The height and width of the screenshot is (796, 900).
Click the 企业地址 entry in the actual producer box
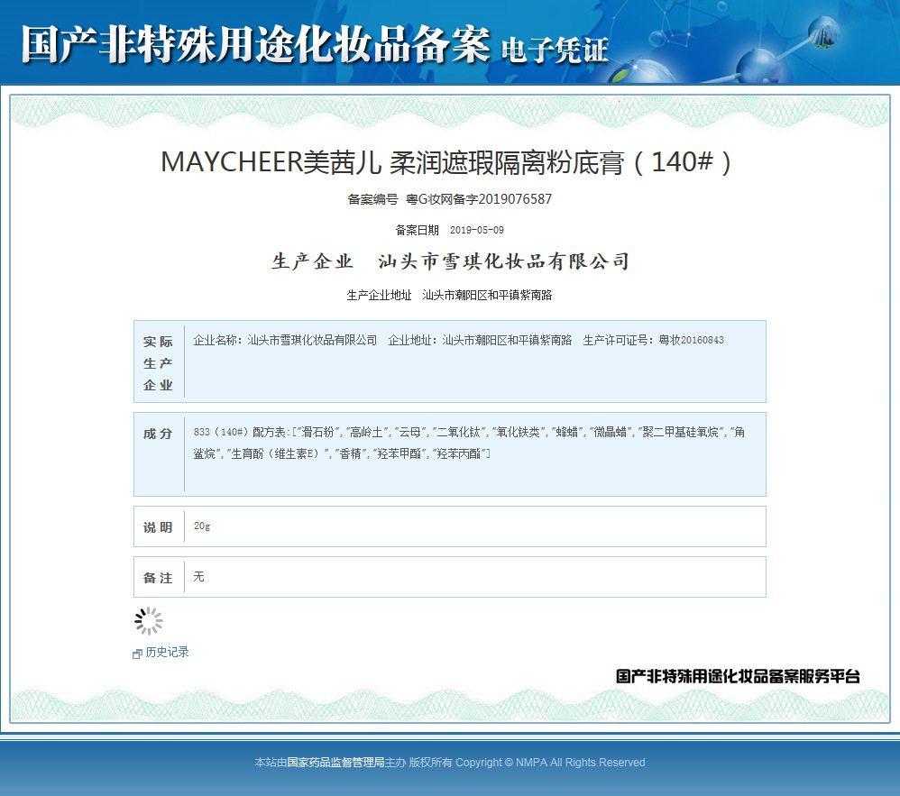click(x=480, y=340)
